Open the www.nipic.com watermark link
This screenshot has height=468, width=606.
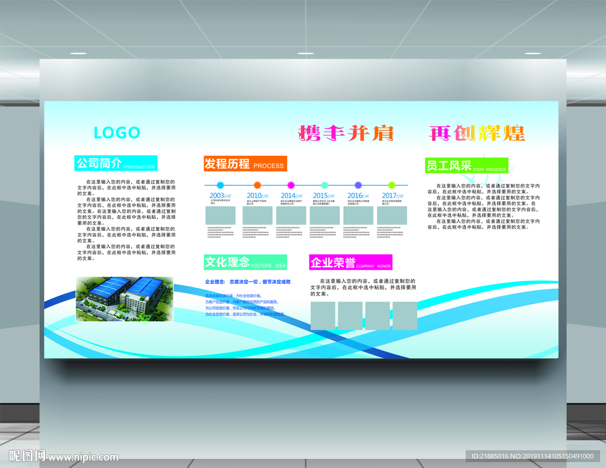pyautogui.click(x=83, y=457)
